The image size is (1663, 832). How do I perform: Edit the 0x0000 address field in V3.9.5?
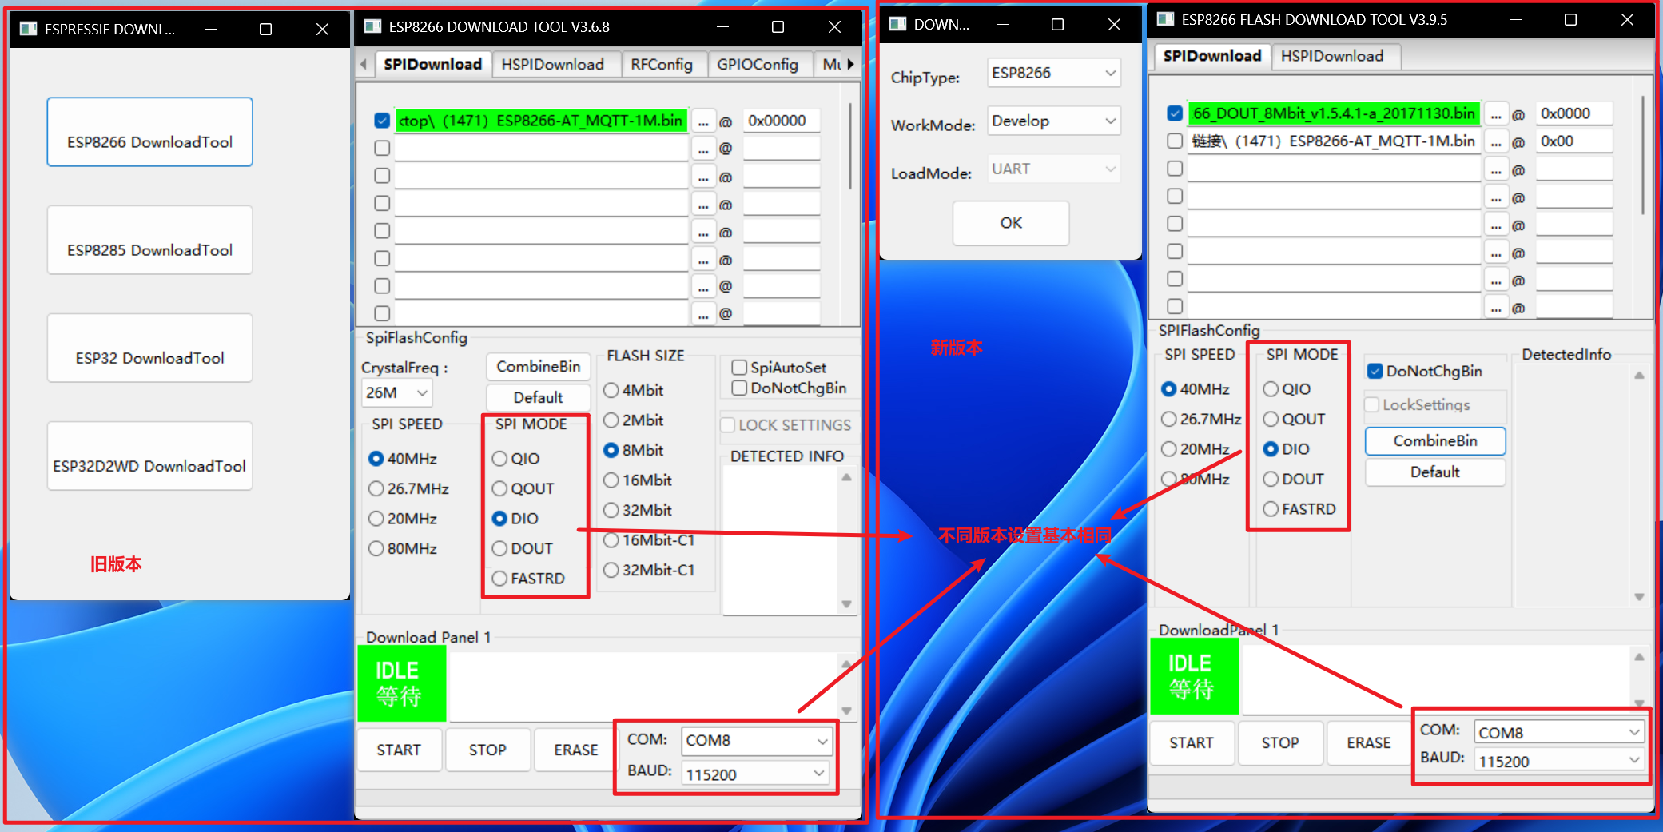pyautogui.click(x=1574, y=113)
